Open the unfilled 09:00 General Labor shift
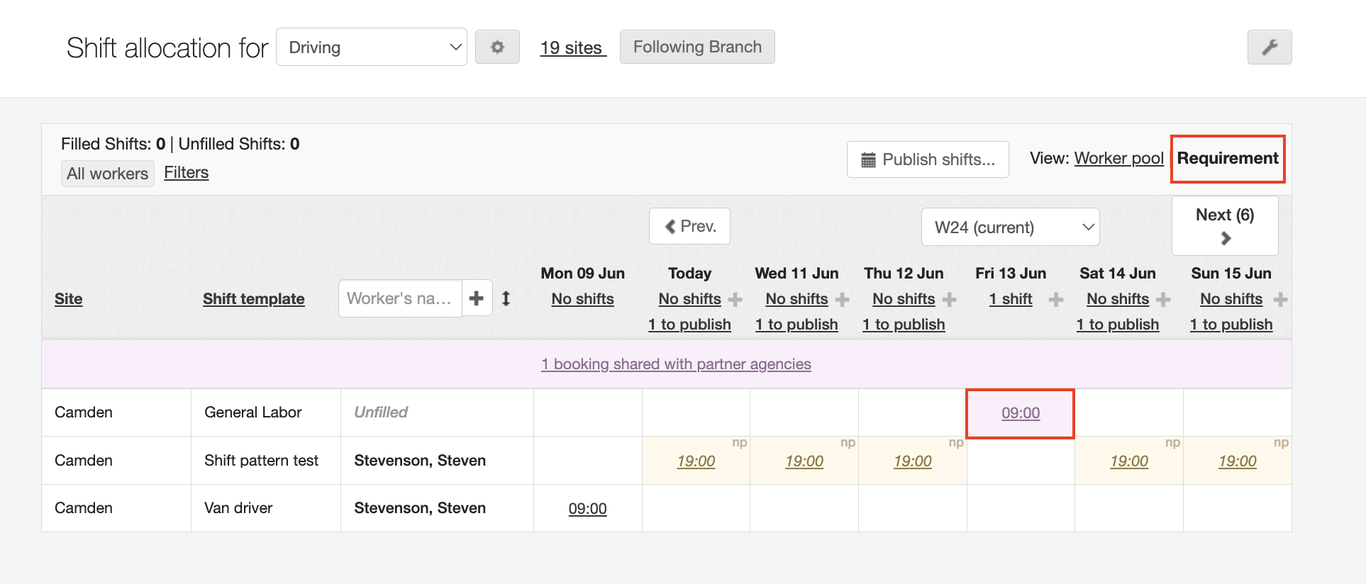The width and height of the screenshot is (1366, 584). pos(1020,413)
